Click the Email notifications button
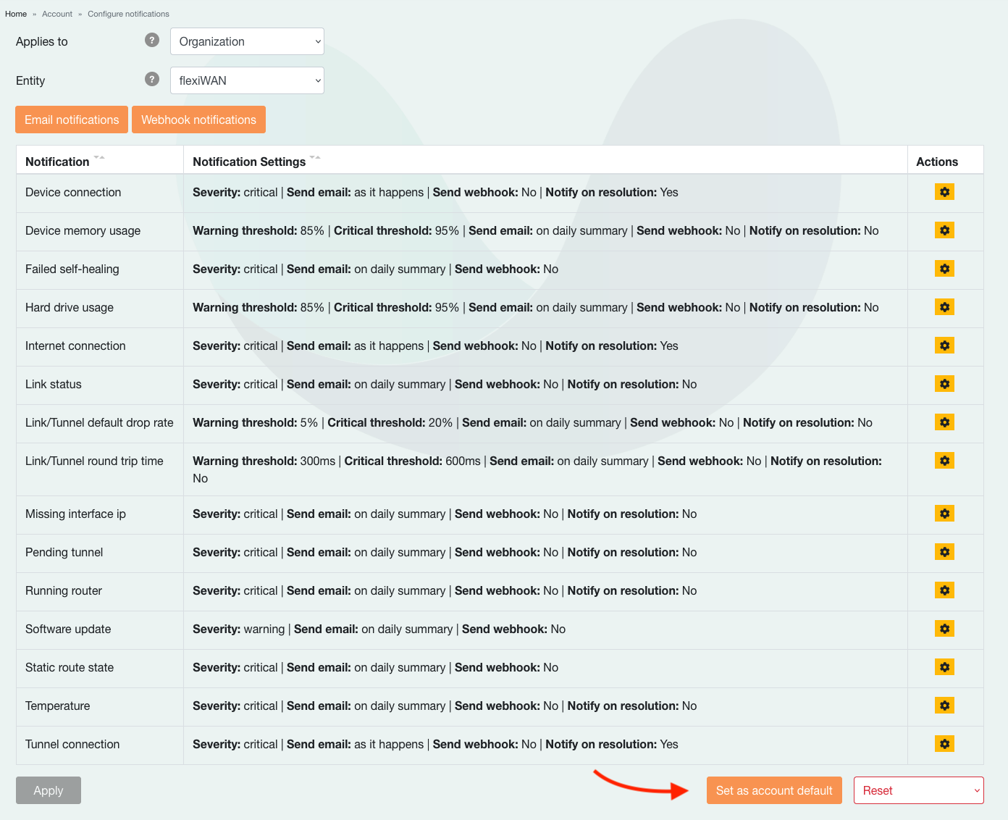The height and width of the screenshot is (820, 1008). tap(72, 120)
